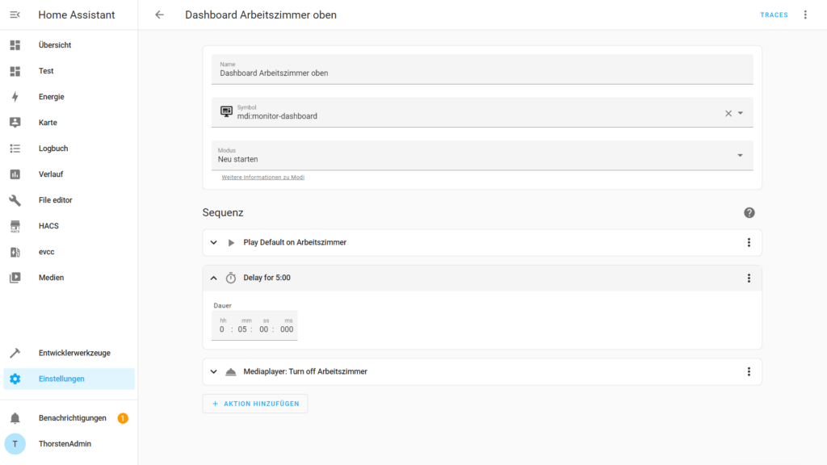This screenshot has width=827, height=465.
Task: Open the Traces link
Action: tap(773, 15)
